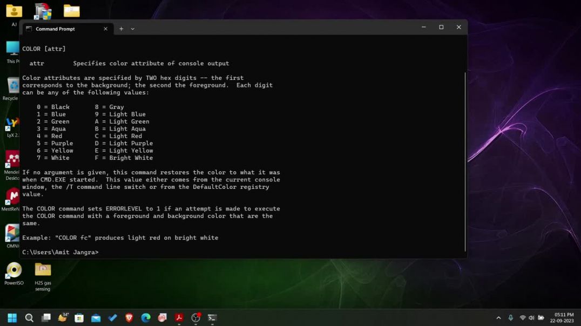581x326 pixels.
Task: Launch Brave browser from the taskbar
Action: tap(129, 318)
